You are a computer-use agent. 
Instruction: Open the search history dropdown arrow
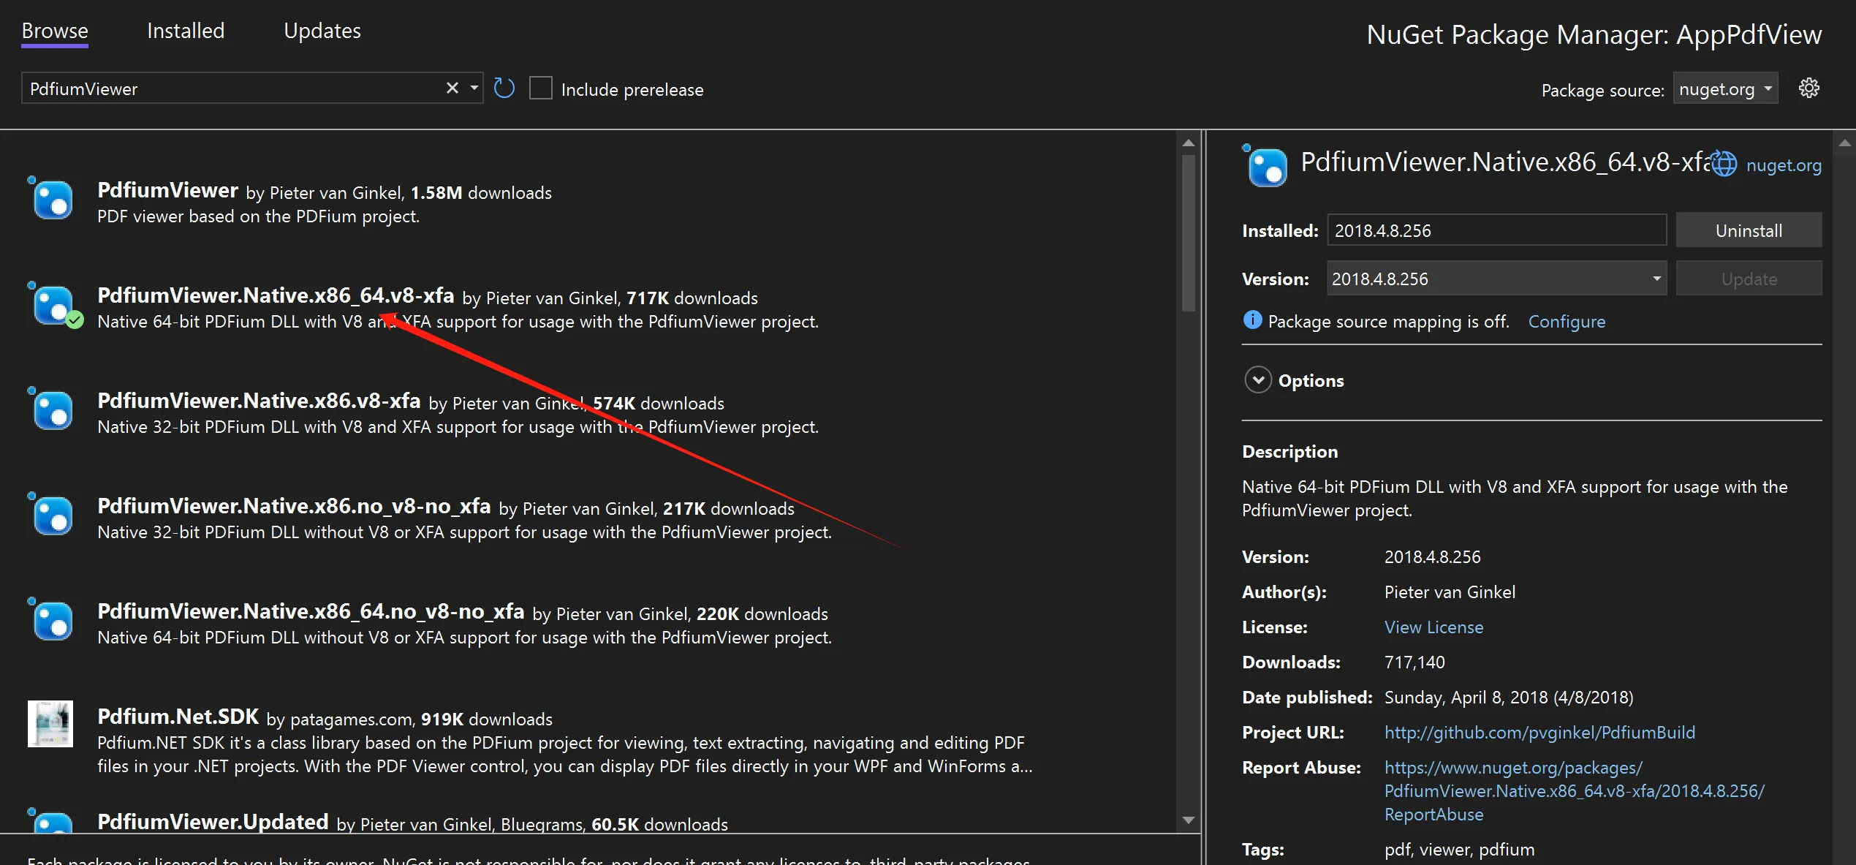point(474,88)
